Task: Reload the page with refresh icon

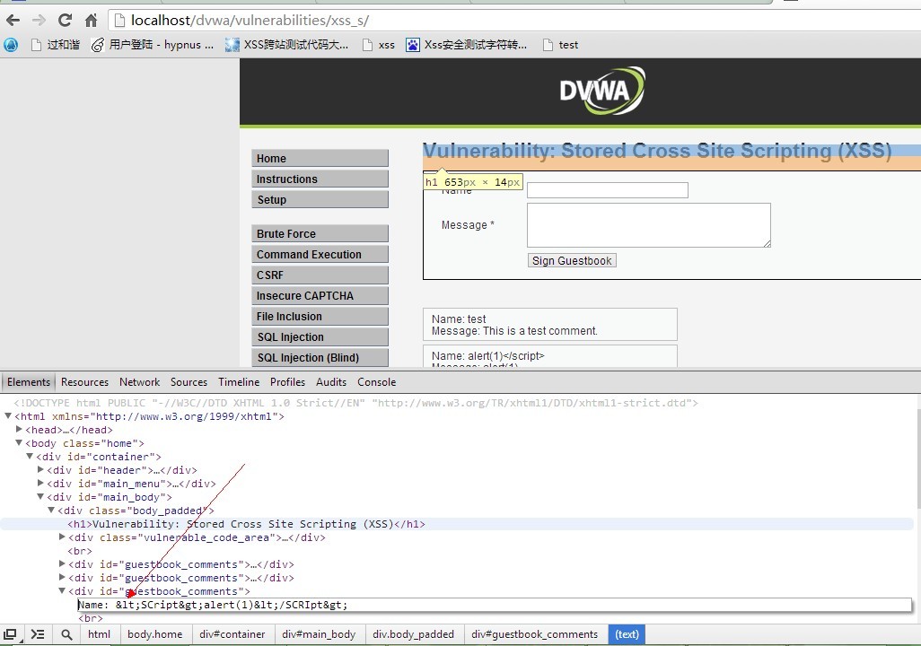Action: [65, 21]
